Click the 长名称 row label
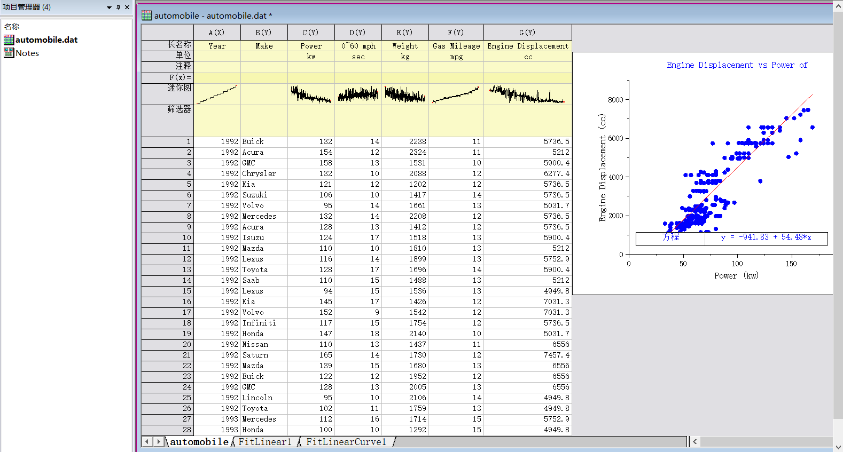Screen dimensions: 843x452 (x=167, y=45)
